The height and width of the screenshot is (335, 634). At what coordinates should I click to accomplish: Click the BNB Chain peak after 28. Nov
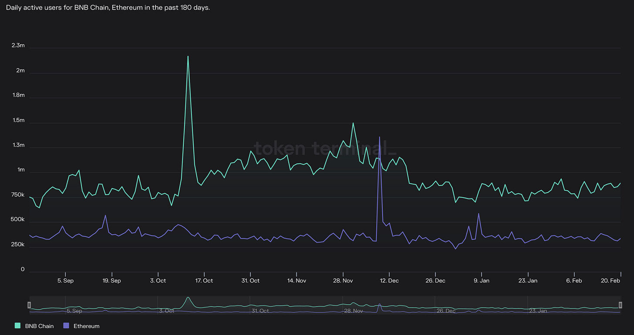353,123
